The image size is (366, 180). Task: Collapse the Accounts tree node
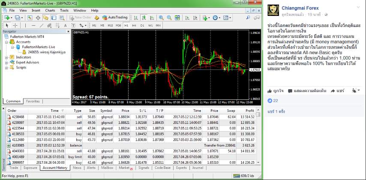click(x=6, y=42)
